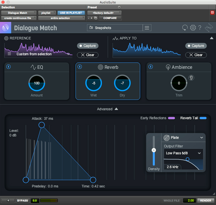
Task: Toggle the EQ module power button
Action: pos(8,67)
